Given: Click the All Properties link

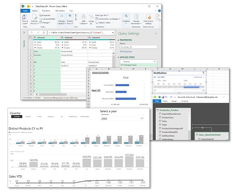Looking at the screenshot, I should (x=126, y=51).
